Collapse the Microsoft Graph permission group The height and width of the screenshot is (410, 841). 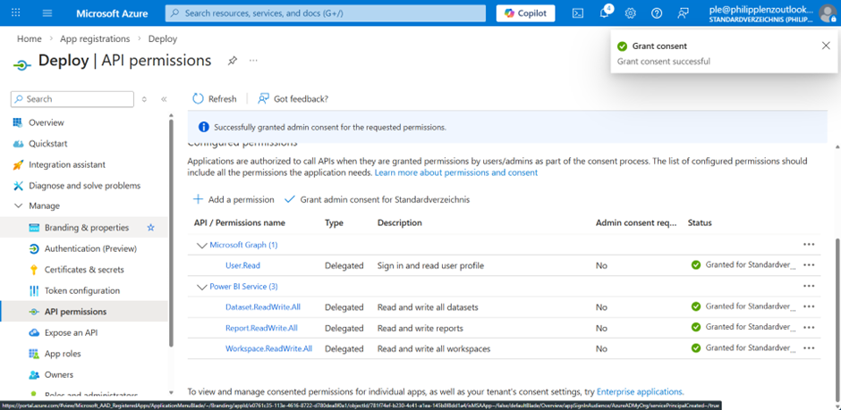[200, 245]
